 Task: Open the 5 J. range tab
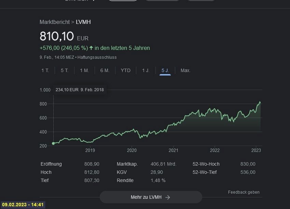165,70
